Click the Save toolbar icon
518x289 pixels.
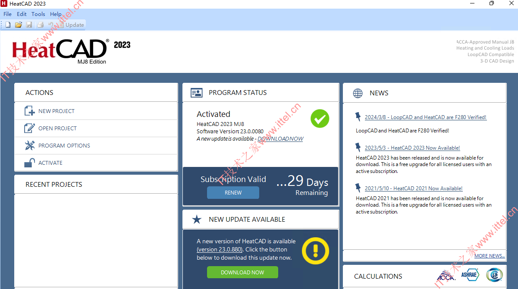[x=29, y=25]
